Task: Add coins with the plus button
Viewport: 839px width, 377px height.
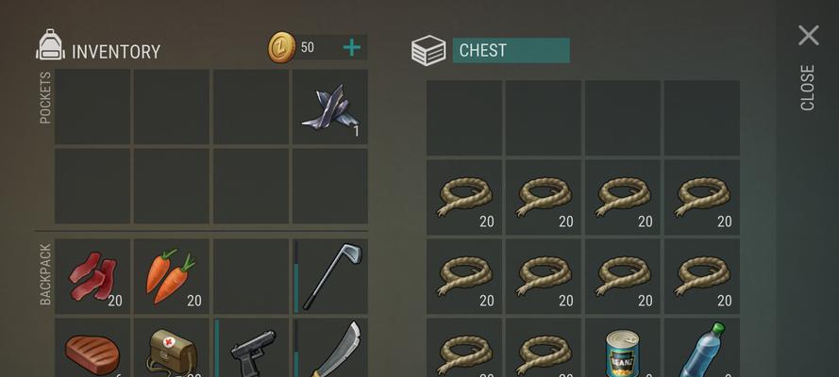Action: click(x=351, y=47)
